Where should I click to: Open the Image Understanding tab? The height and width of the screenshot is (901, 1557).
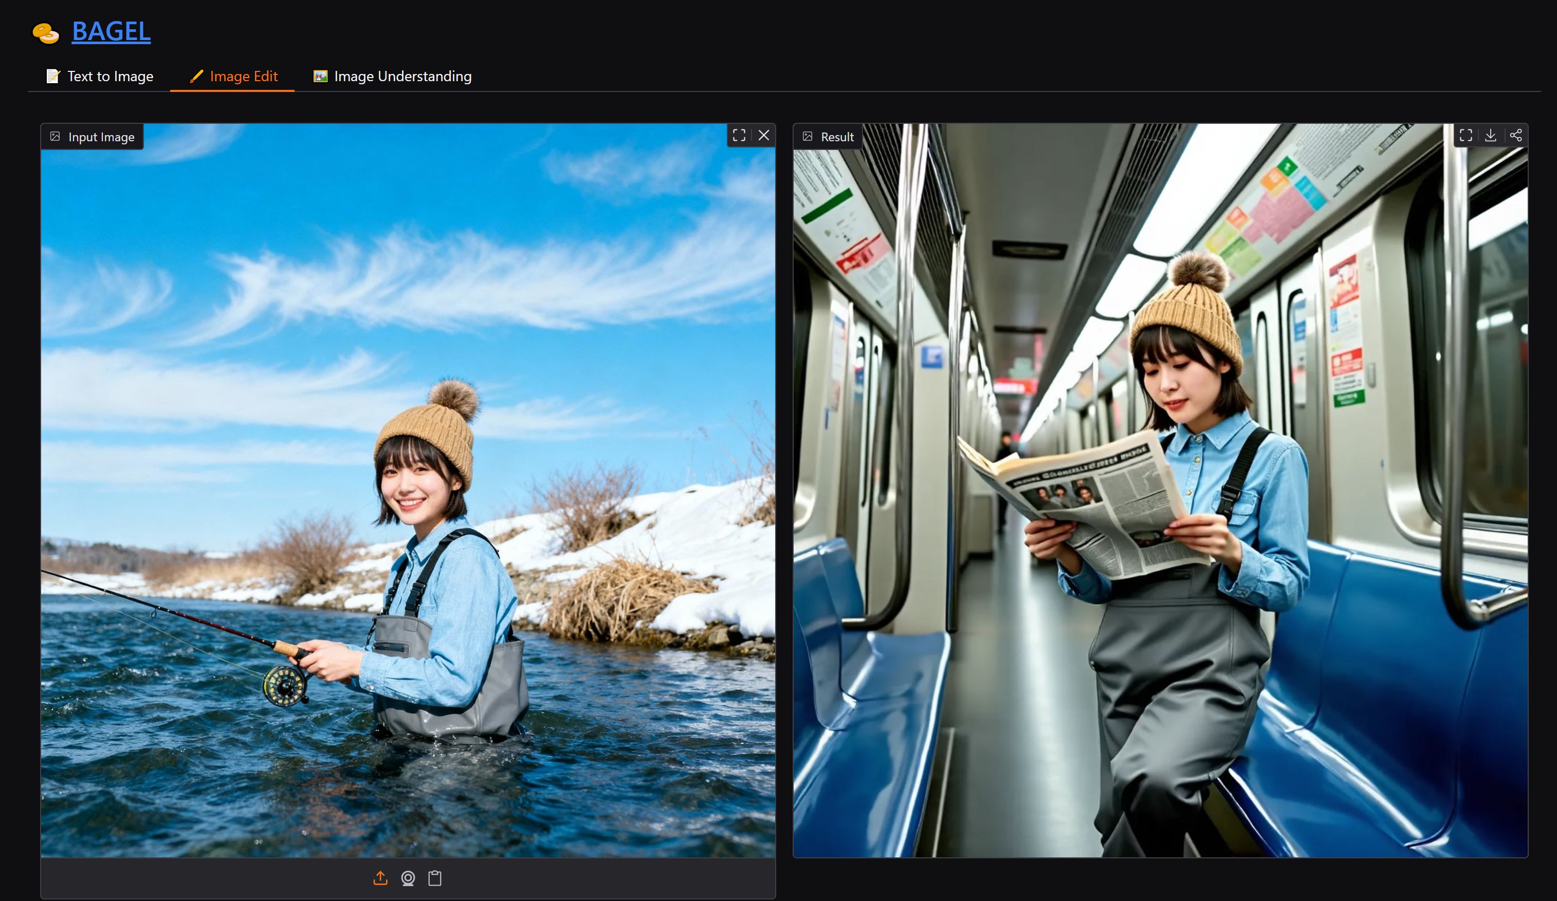point(392,76)
